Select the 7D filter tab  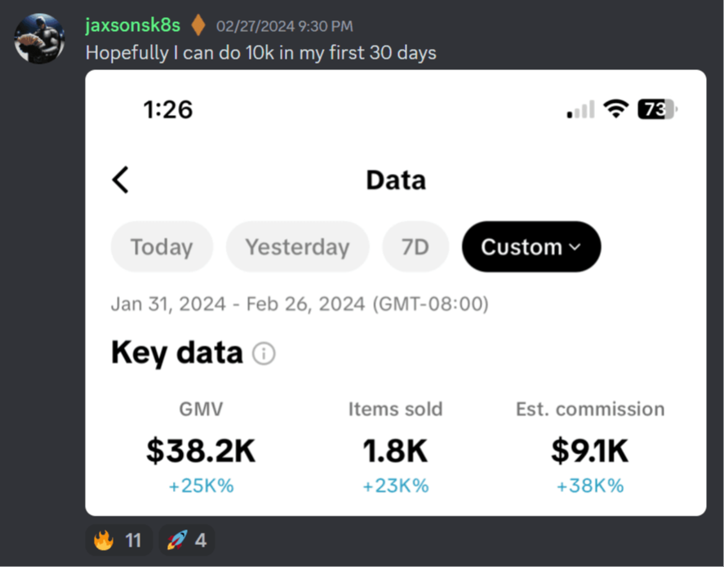click(x=415, y=246)
